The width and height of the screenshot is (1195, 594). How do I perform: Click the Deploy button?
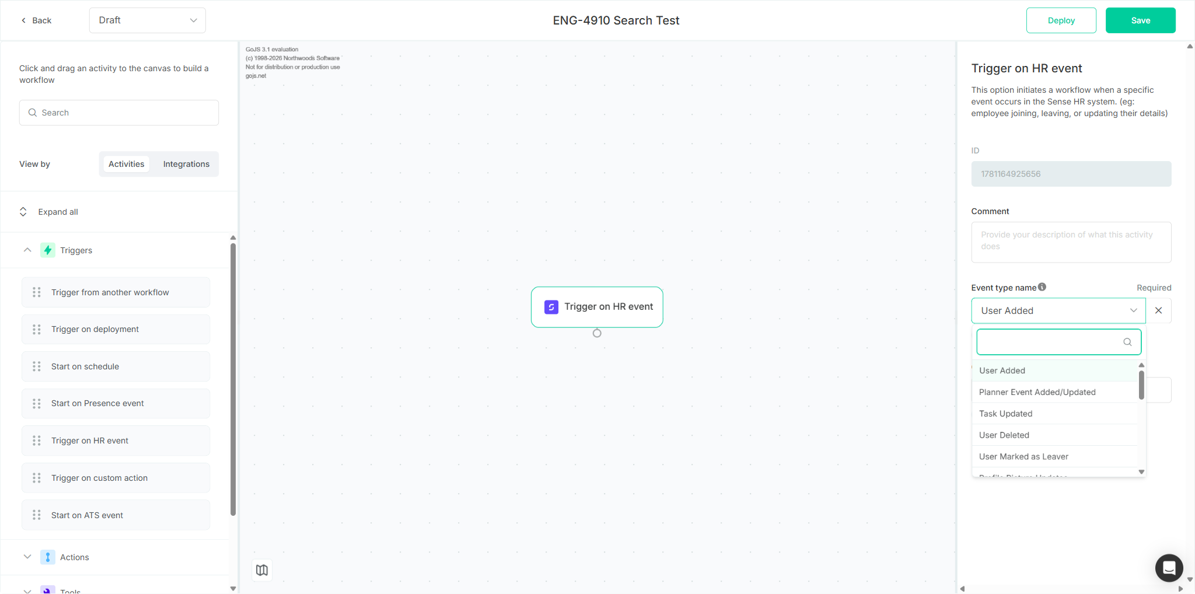(x=1061, y=20)
